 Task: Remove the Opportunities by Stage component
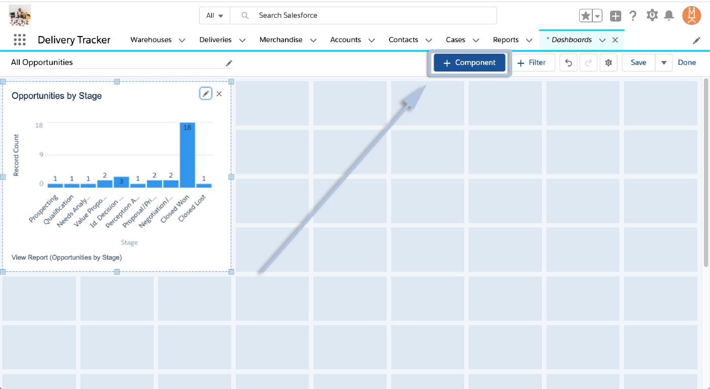click(x=219, y=94)
